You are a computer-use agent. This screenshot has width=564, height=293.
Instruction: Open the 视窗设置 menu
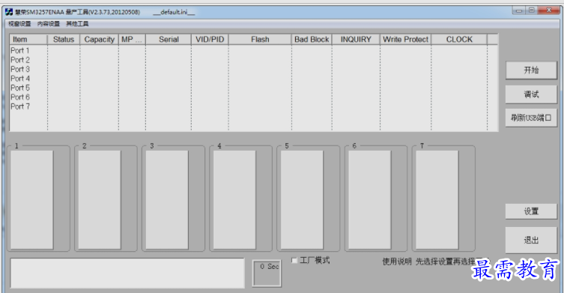tap(19, 24)
